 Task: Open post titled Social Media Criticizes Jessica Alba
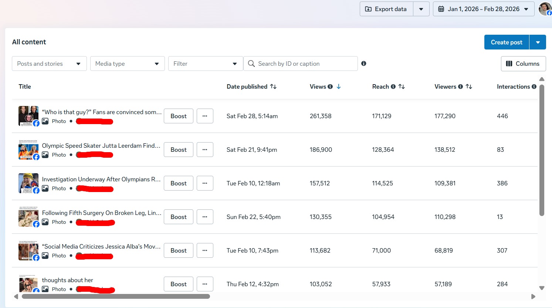pyautogui.click(x=101, y=246)
